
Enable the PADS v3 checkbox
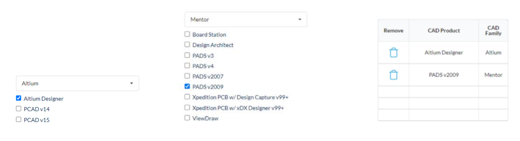[x=187, y=55]
